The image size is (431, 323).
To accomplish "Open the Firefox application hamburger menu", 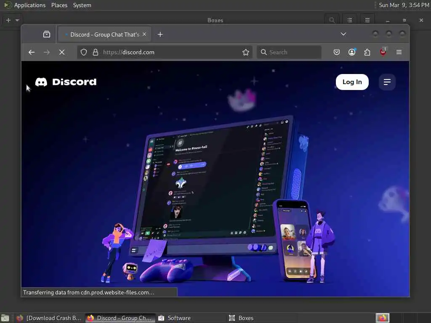I will click(399, 52).
